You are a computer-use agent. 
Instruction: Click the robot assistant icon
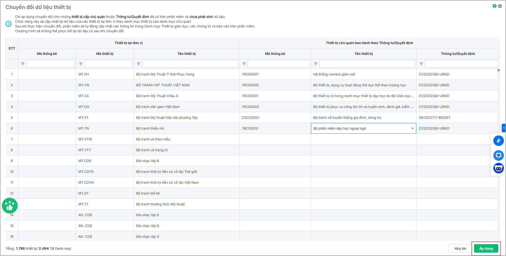click(498, 168)
